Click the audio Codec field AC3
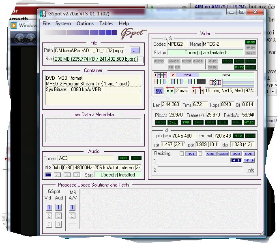 tap(86, 158)
